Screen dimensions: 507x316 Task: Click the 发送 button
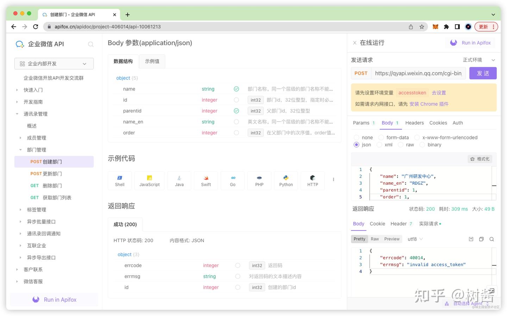coord(483,73)
